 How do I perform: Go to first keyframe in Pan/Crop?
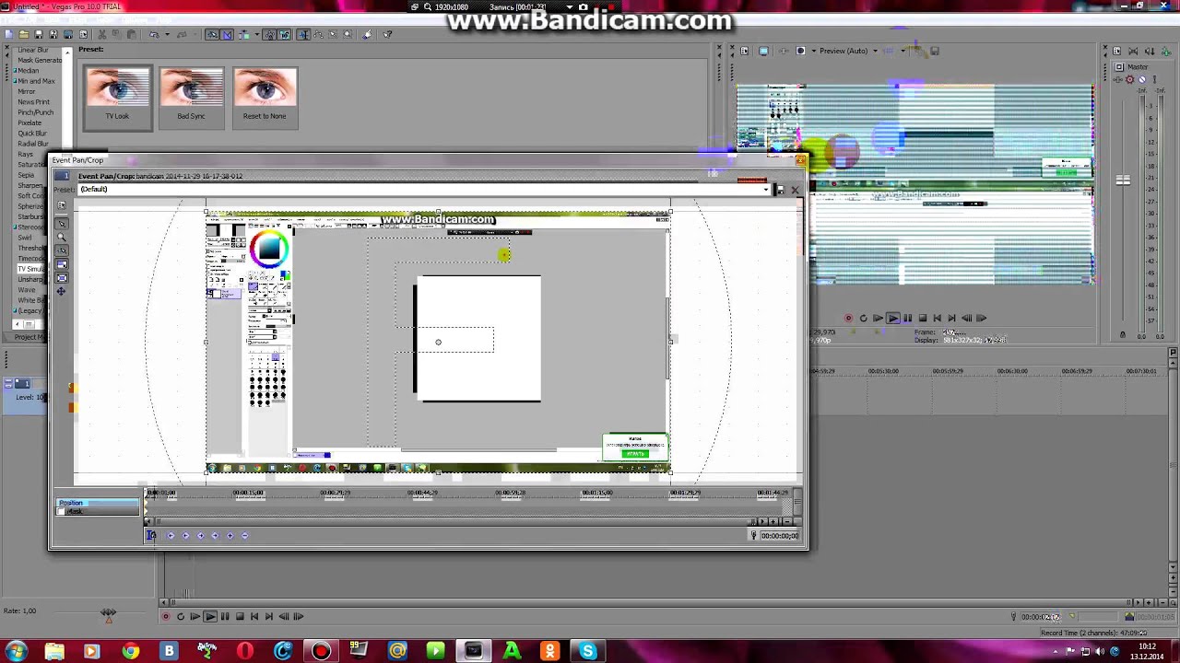[x=171, y=535]
